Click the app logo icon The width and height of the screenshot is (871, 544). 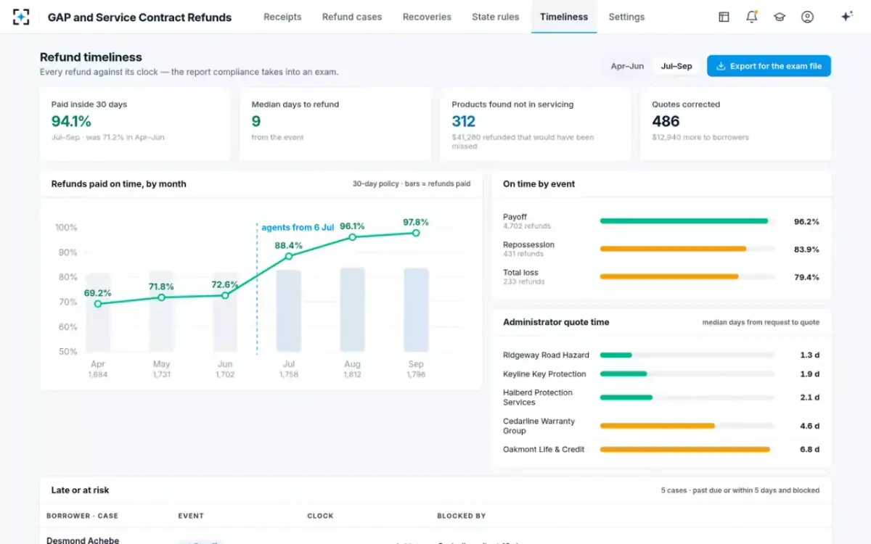[x=21, y=17]
